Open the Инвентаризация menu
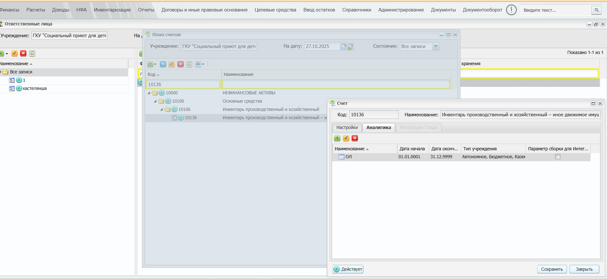This screenshot has width=607, height=279. pos(112,10)
